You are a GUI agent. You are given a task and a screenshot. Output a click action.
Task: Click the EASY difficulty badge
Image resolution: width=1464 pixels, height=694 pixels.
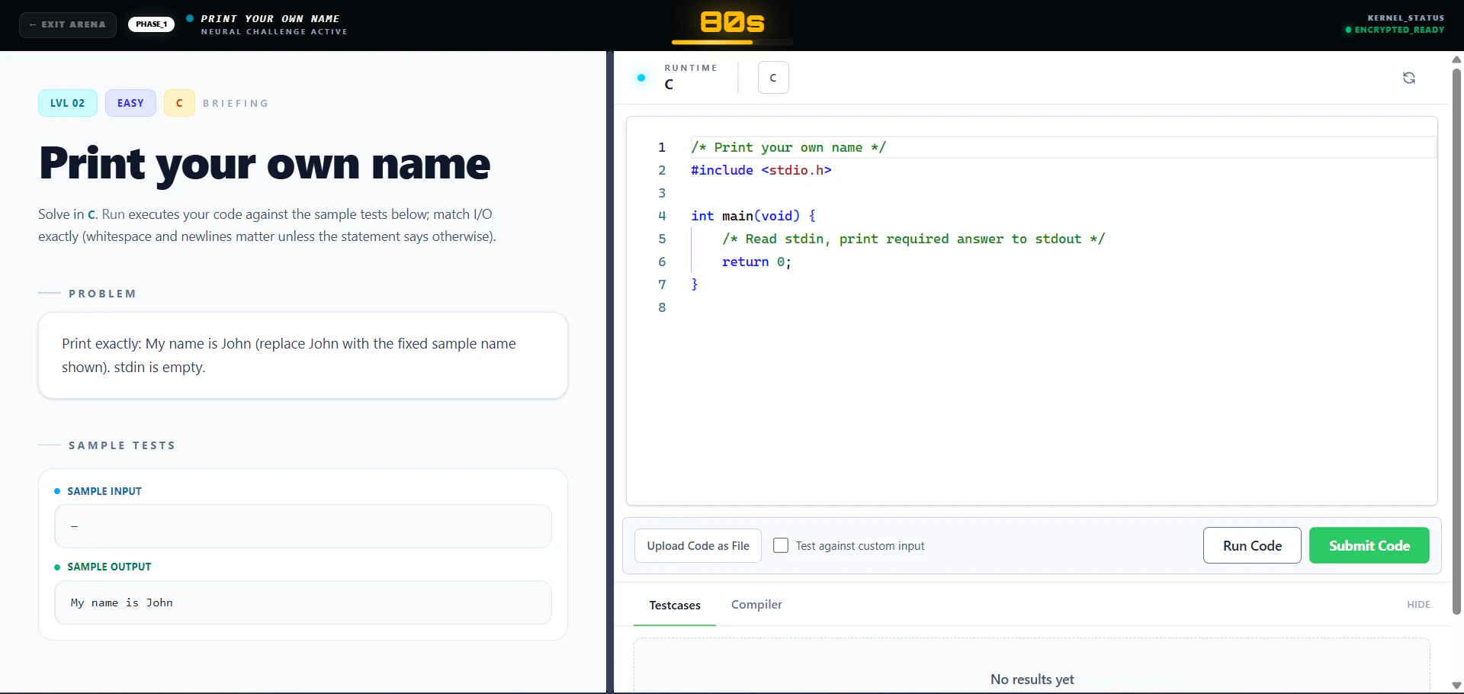pyautogui.click(x=130, y=103)
